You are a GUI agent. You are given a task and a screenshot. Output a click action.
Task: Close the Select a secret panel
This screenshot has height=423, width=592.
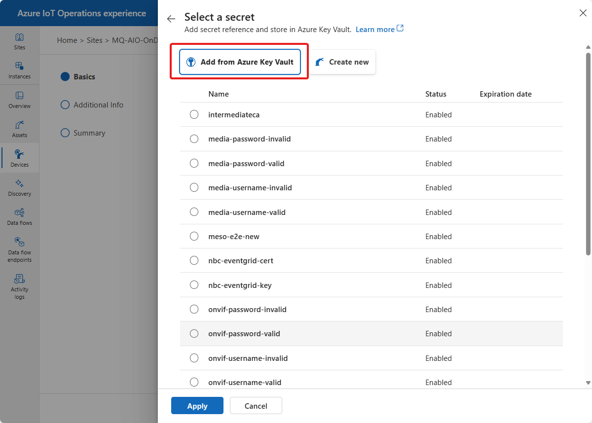[x=583, y=13]
